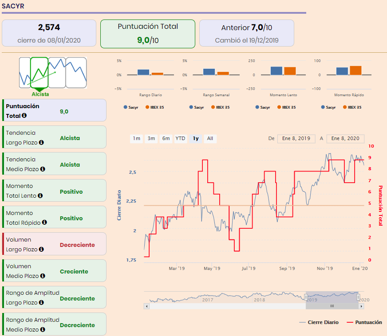The width and height of the screenshot is (387, 336).
Task: Click the De start date field
Action: [296, 139]
